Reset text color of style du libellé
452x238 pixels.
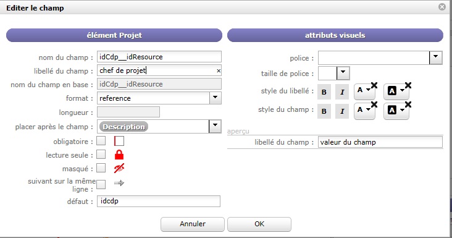tap(374, 85)
